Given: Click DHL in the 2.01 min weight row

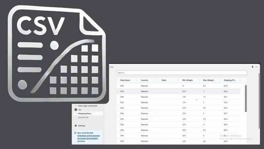Looking at the screenshot, I should (x=122, y=108).
